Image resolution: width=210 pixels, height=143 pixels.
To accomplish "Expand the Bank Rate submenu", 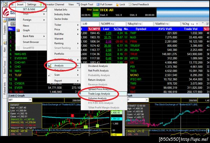I will [x=31, y=36].
